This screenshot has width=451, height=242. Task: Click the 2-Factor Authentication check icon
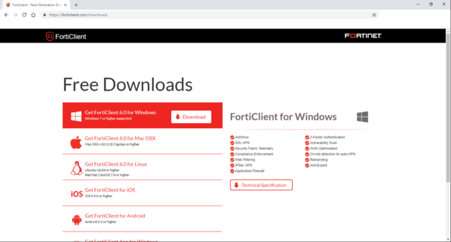tap(307, 137)
